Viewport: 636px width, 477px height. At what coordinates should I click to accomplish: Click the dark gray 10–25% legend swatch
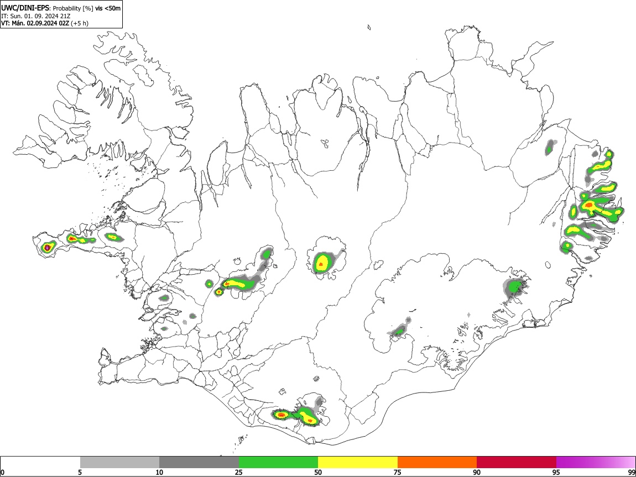pyautogui.click(x=199, y=463)
